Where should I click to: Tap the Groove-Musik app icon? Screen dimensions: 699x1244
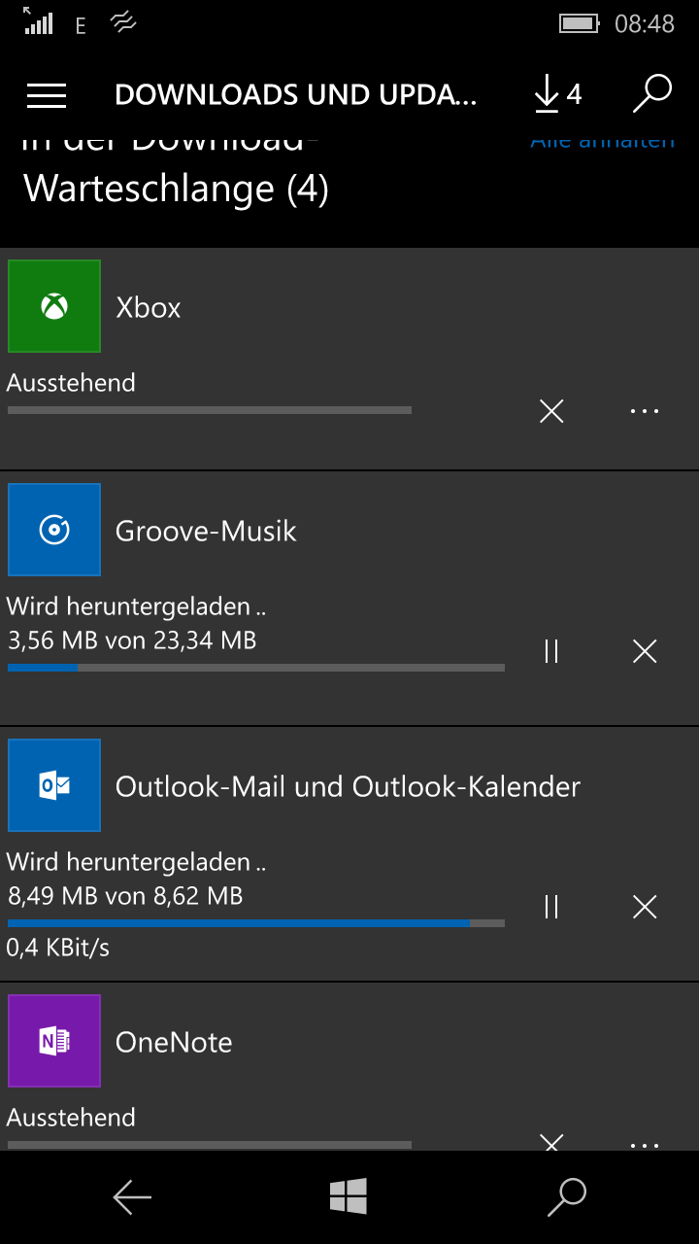tap(54, 530)
